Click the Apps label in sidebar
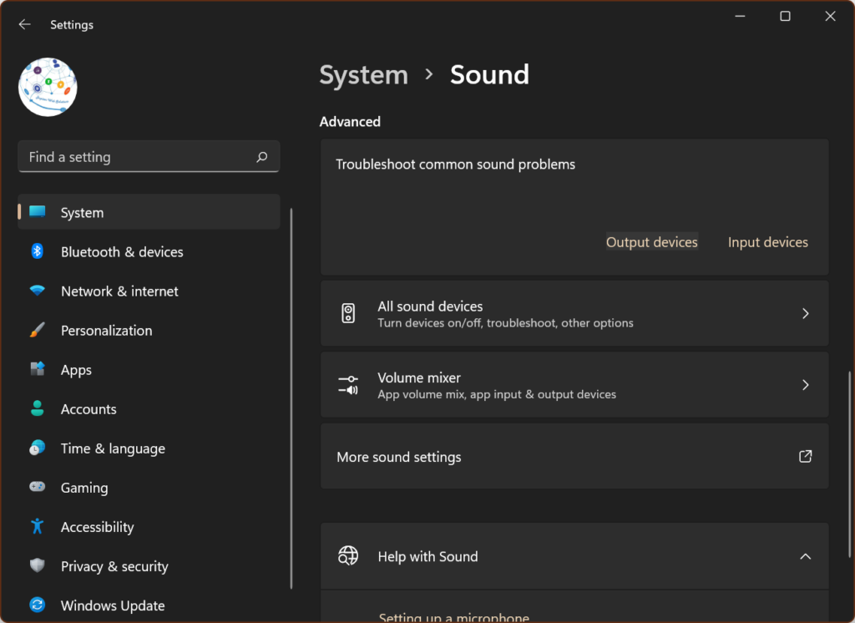 point(76,370)
